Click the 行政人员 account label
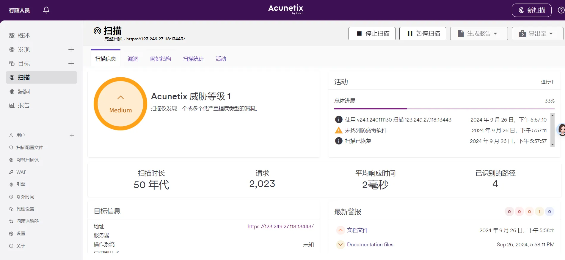The height and width of the screenshot is (260, 565). (19, 10)
